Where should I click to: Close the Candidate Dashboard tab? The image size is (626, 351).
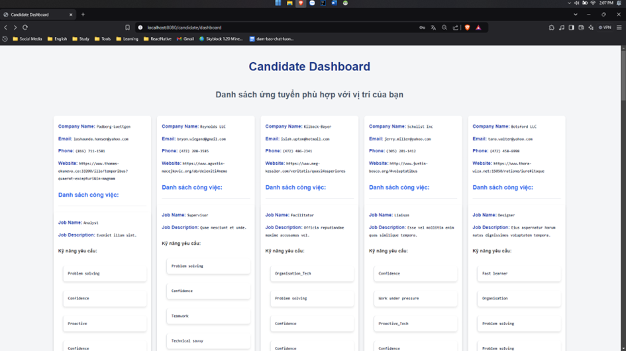tap(71, 15)
